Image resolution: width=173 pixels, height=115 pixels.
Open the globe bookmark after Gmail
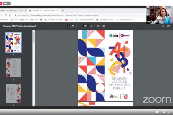[41, 20]
